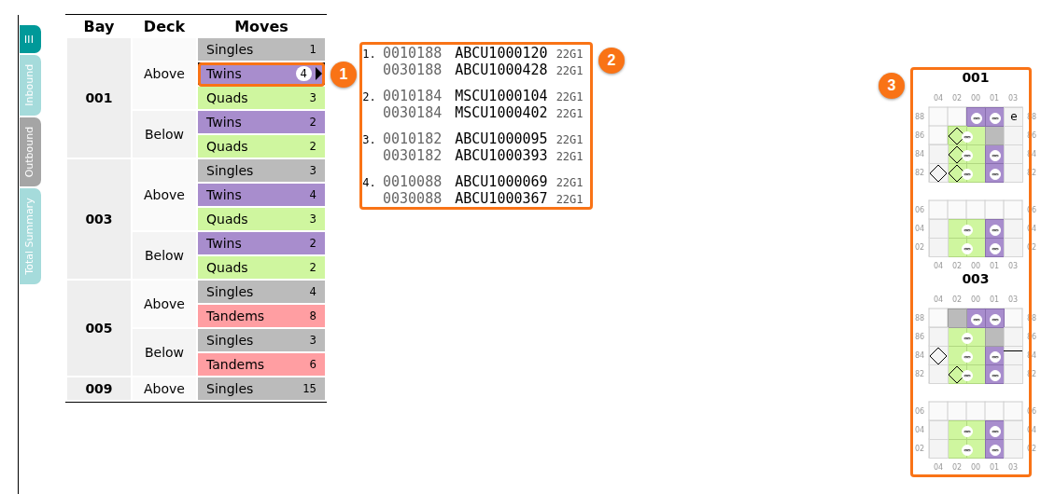
Task: Click bay 001 tier 86 green quad container marker
Action: click(967, 137)
